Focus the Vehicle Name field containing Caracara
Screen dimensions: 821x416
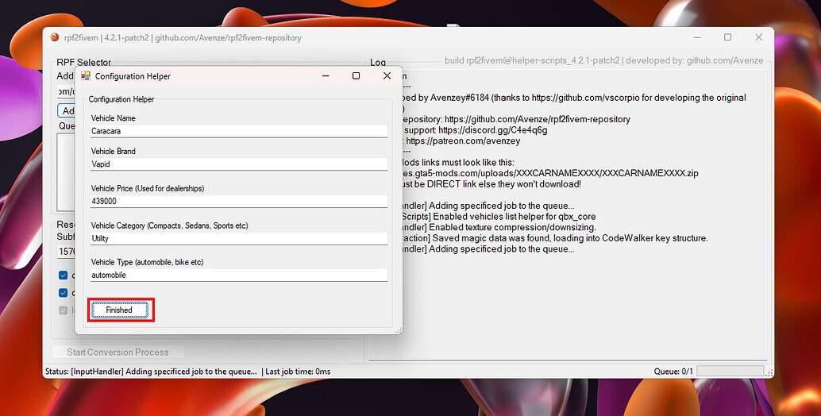[x=238, y=131]
